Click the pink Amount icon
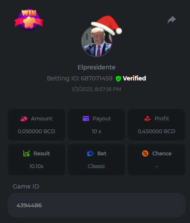The width and height of the screenshot is (190, 223). 24,118
